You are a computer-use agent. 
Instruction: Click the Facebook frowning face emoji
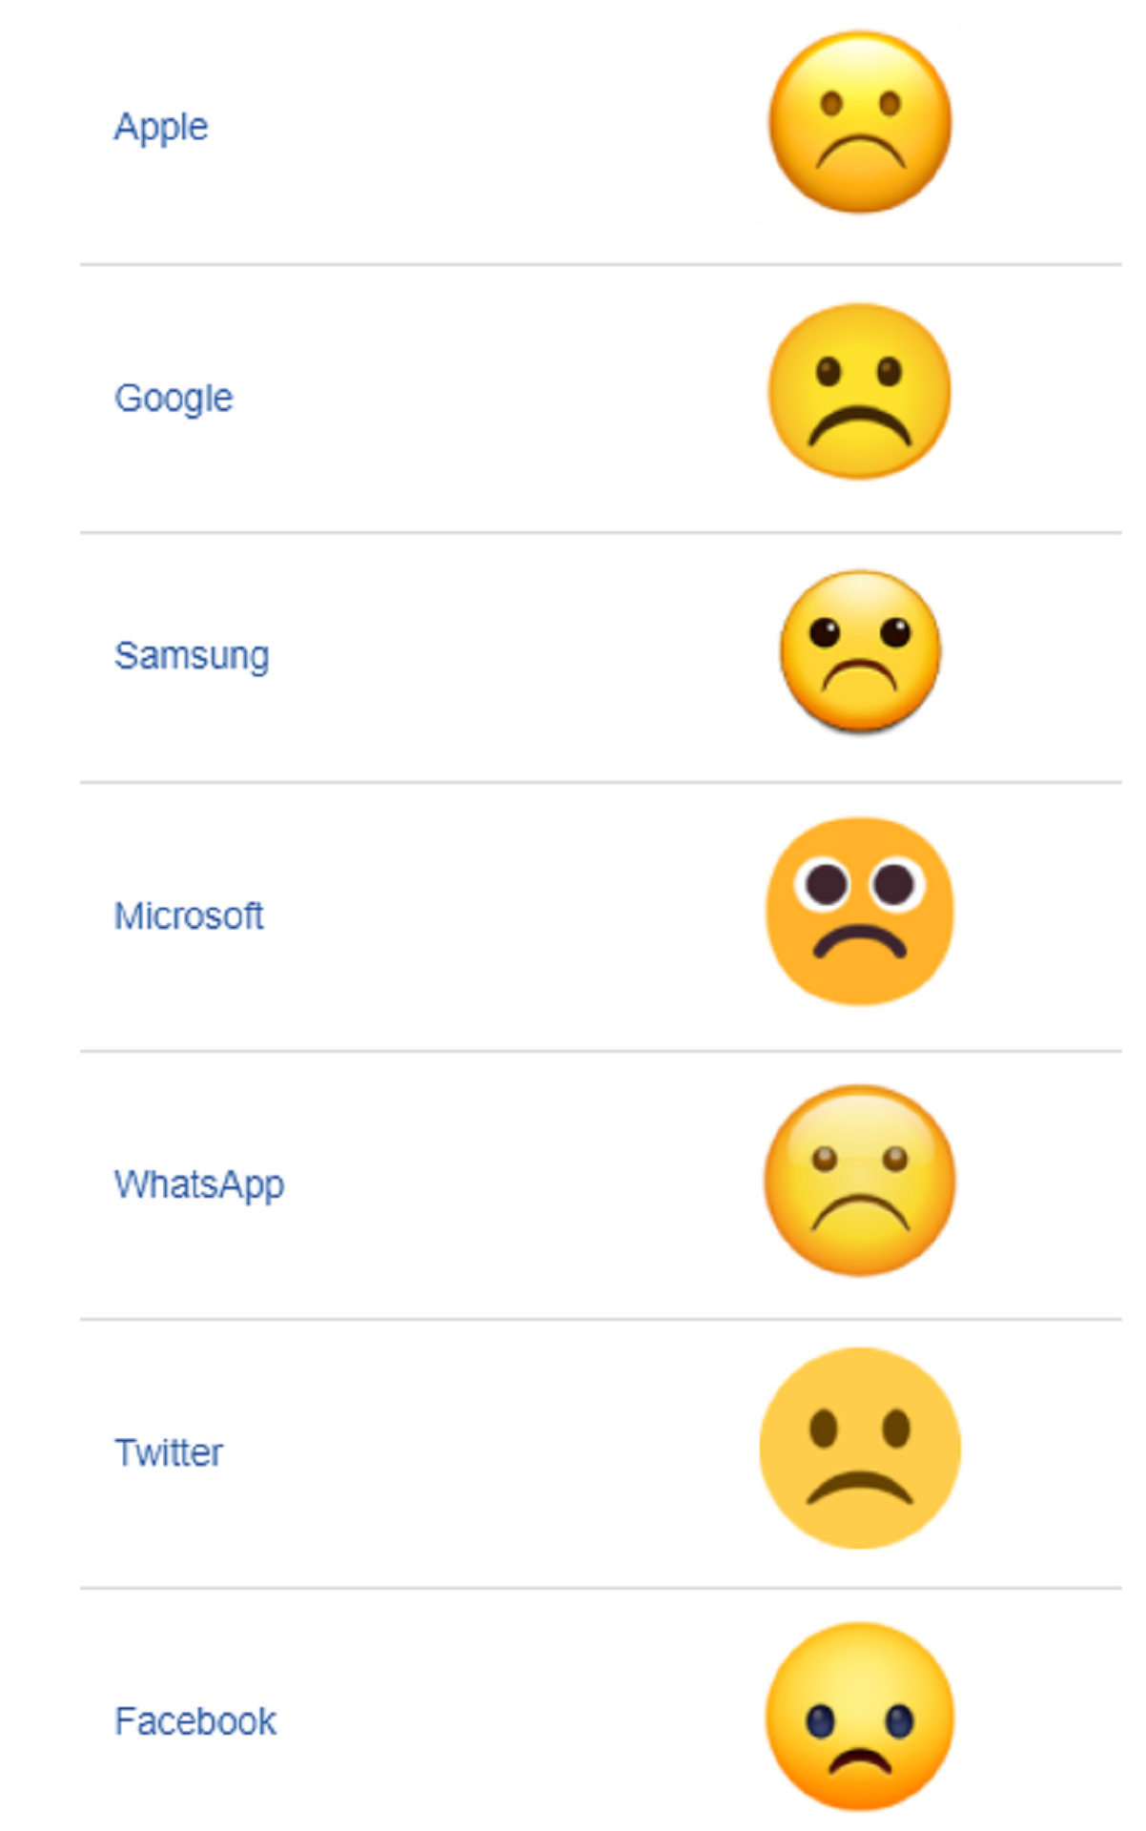860,1717
